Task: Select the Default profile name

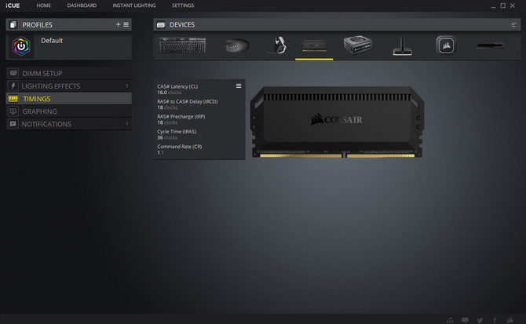Action: pyautogui.click(x=52, y=41)
